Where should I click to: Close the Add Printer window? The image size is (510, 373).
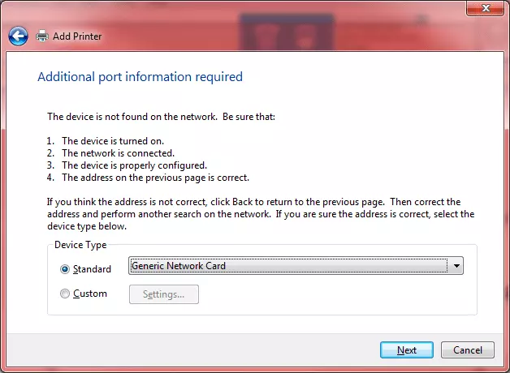click(485, 8)
